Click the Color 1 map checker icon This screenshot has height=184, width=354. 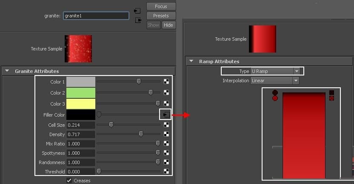[166, 81]
